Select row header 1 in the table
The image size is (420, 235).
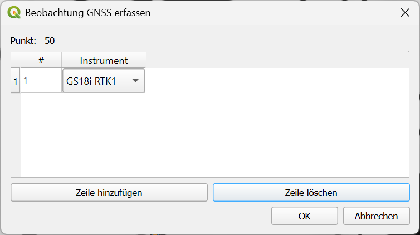[16, 81]
